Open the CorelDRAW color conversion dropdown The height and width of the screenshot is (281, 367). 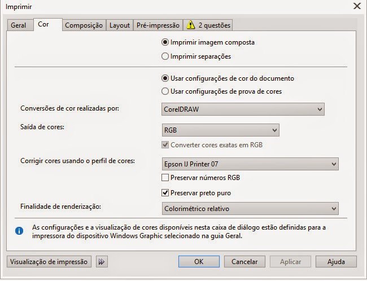point(243,109)
